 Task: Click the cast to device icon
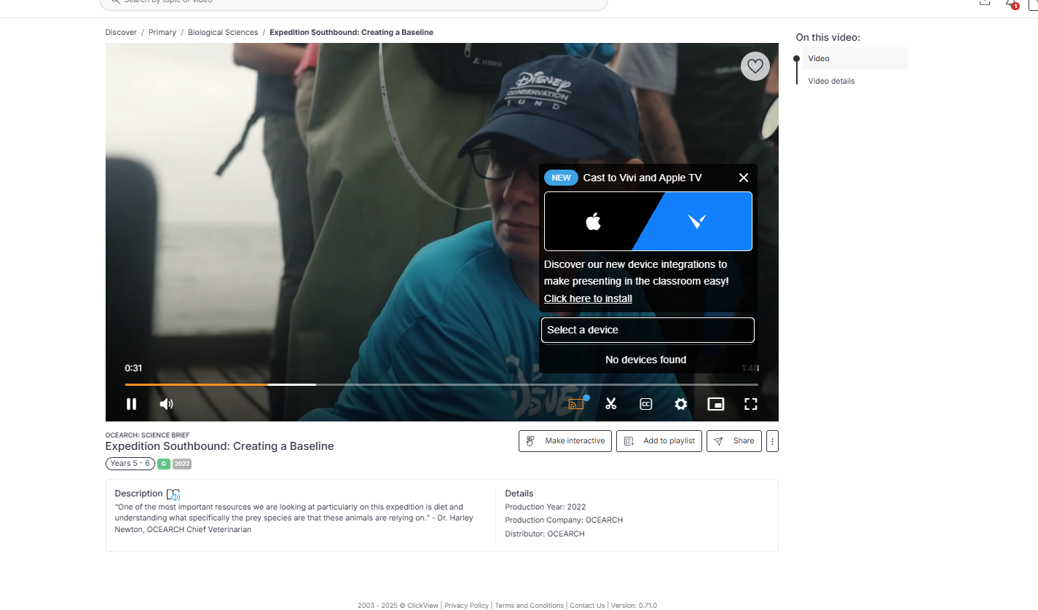tap(576, 404)
